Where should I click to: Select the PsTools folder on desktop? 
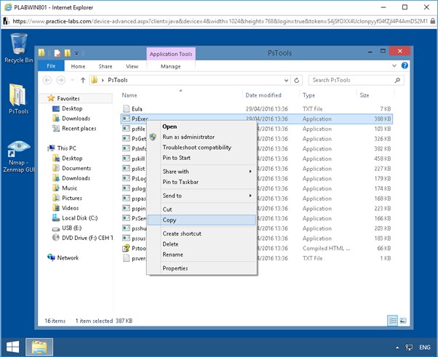click(18, 99)
